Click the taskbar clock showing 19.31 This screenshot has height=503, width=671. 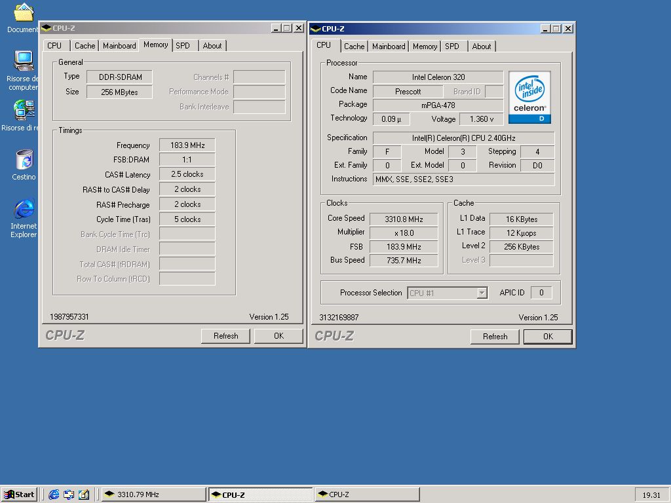tap(651, 495)
